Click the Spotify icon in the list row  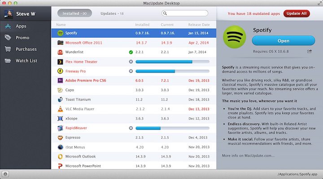pyautogui.click(x=60, y=33)
